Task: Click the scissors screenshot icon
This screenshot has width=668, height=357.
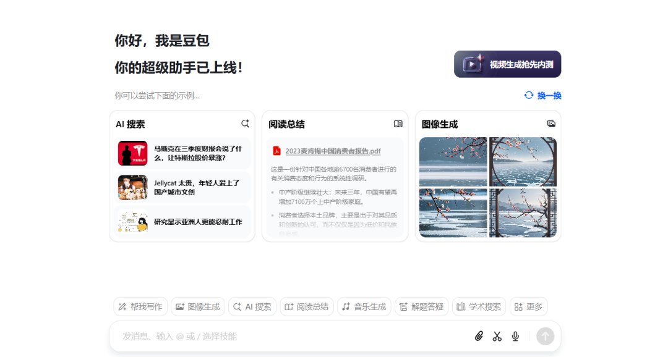Action: (497, 337)
